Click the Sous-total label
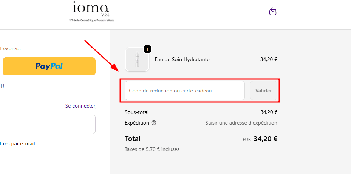Viewport: 351px width, 174px height. 136,112
